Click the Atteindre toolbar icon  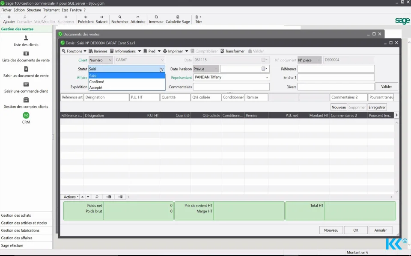pyautogui.click(x=138, y=19)
